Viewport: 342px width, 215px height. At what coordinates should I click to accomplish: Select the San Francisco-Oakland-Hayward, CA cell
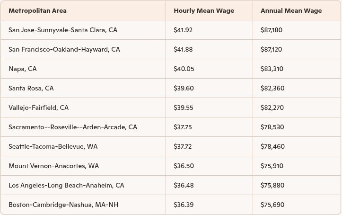point(64,49)
